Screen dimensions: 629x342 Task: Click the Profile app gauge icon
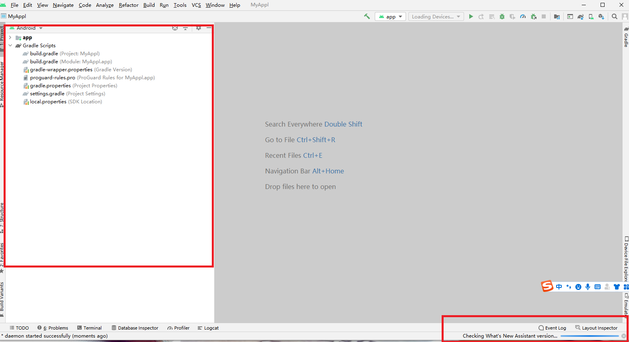(x=523, y=16)
